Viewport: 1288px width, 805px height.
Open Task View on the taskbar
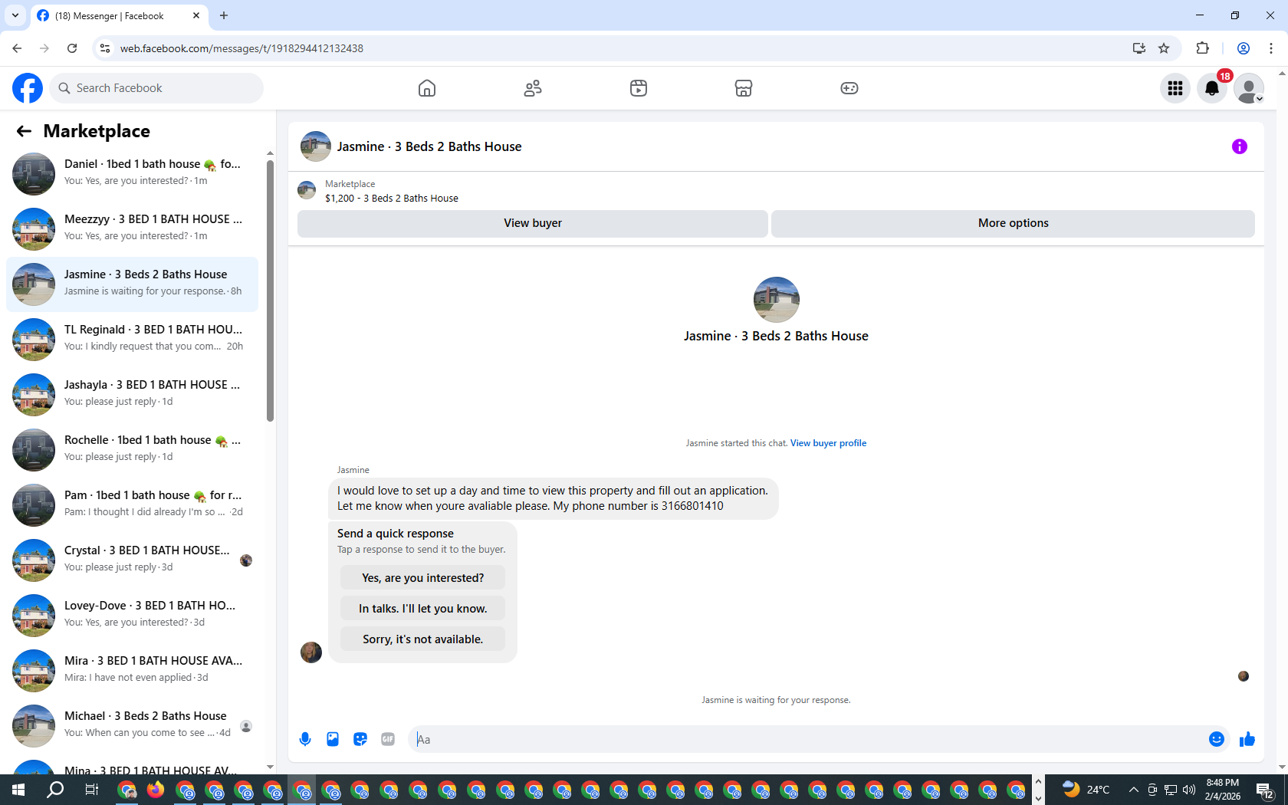click(91, 790)
